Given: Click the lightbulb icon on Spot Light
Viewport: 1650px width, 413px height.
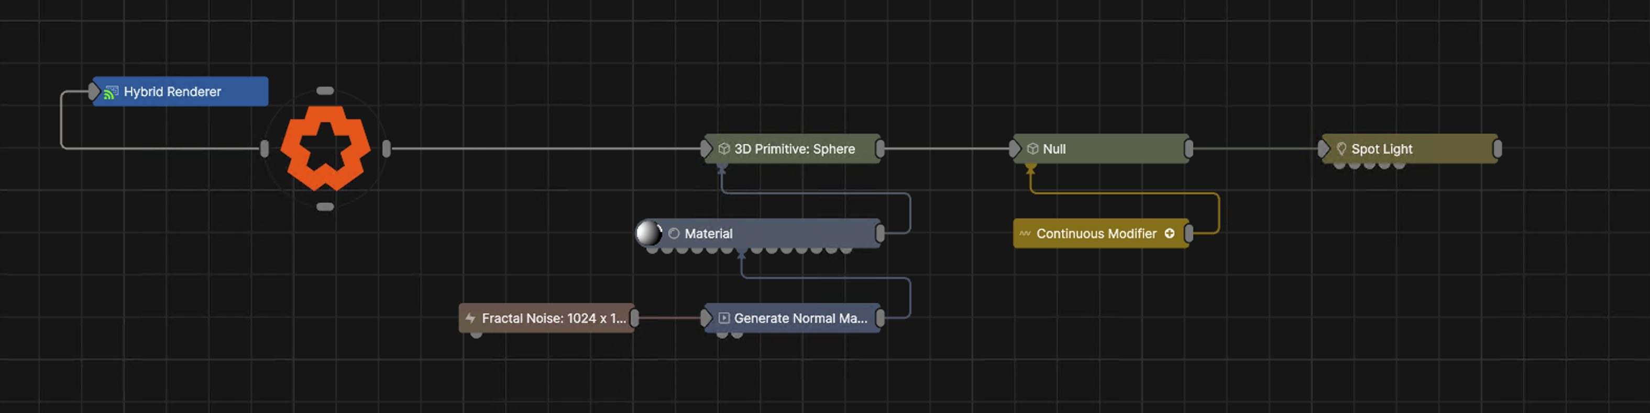Looking at the screenshot, I should pyautogui.click(x=1340, y=149).
